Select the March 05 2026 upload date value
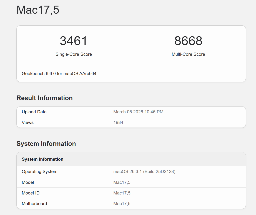This screenshot has width=256, height=215. tap(138, 112)
